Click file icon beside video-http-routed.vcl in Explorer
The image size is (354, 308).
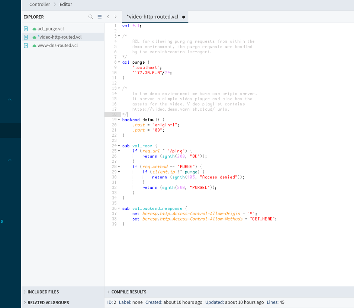pyautogui.click(x=26, y=37)
